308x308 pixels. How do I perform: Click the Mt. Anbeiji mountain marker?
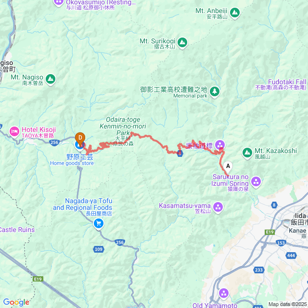click(x=234, y=13)
